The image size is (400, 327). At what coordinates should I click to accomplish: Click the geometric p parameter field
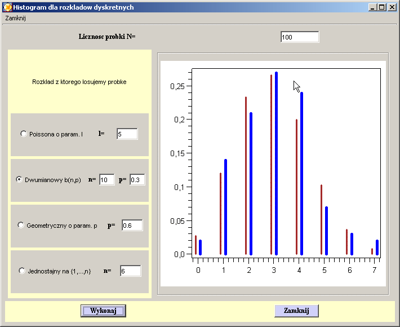[x=132, y=225]
